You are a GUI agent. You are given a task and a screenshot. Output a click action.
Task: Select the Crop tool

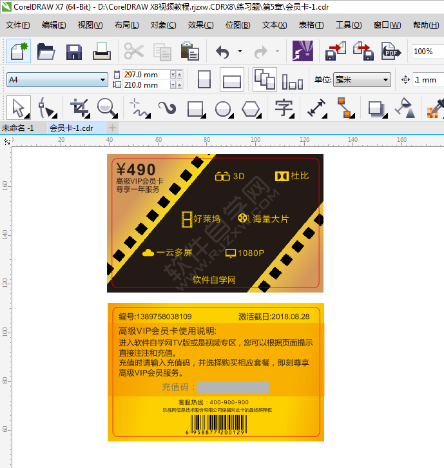(79, 108)
